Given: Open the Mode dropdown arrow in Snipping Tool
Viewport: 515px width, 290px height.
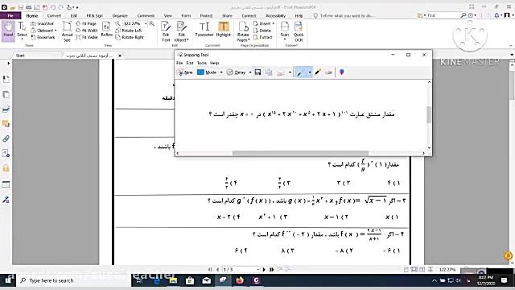Looking at the screenshot, I should [x=221, y=72].
